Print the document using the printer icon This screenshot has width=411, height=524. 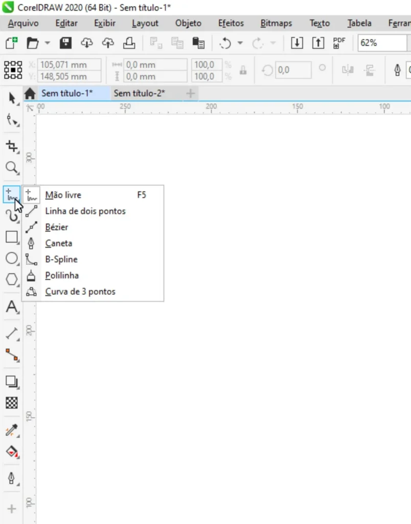tap(129, 43)
